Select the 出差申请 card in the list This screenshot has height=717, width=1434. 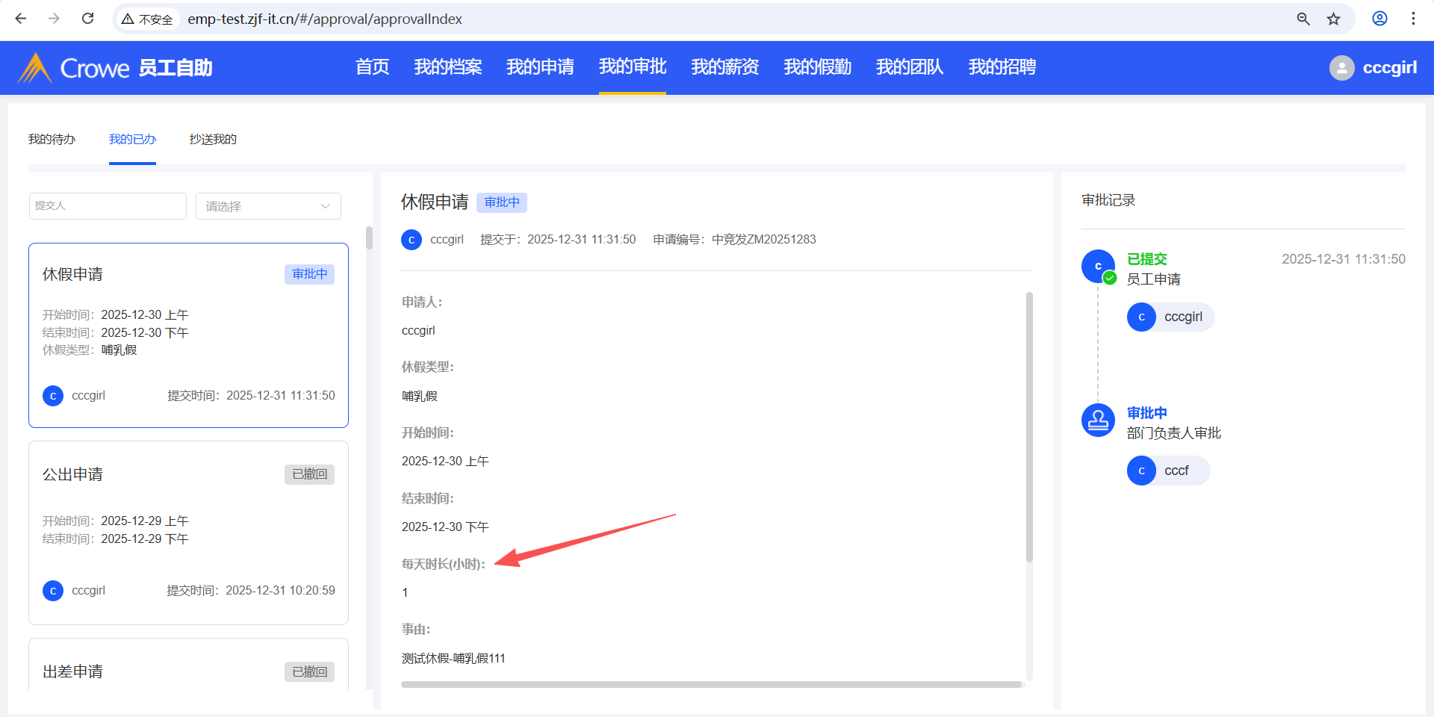(188, 664)
